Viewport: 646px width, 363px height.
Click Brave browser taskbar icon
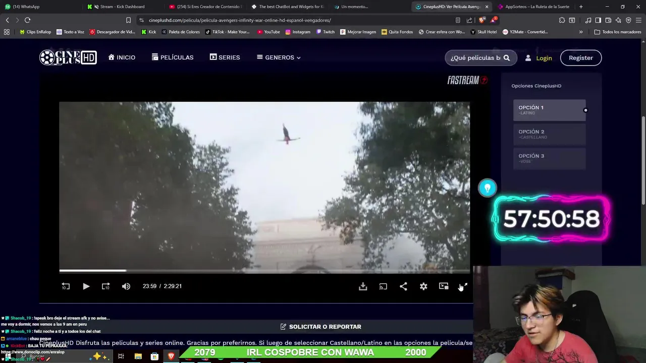(x=171, y=356)
